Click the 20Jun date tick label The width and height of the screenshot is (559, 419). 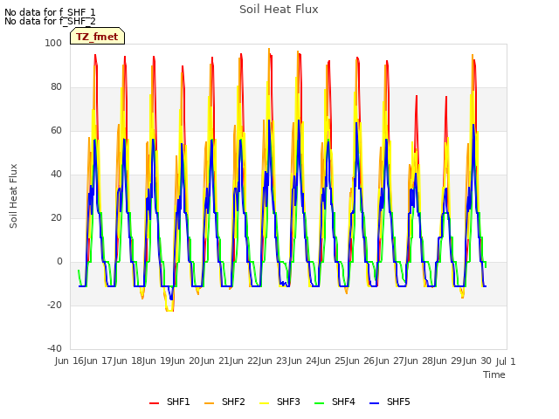(202, 361)
